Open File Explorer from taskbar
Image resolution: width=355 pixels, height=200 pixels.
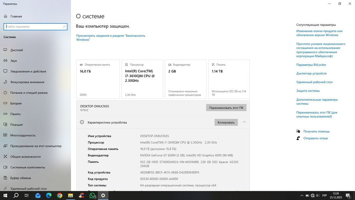(x=70, y=195)
